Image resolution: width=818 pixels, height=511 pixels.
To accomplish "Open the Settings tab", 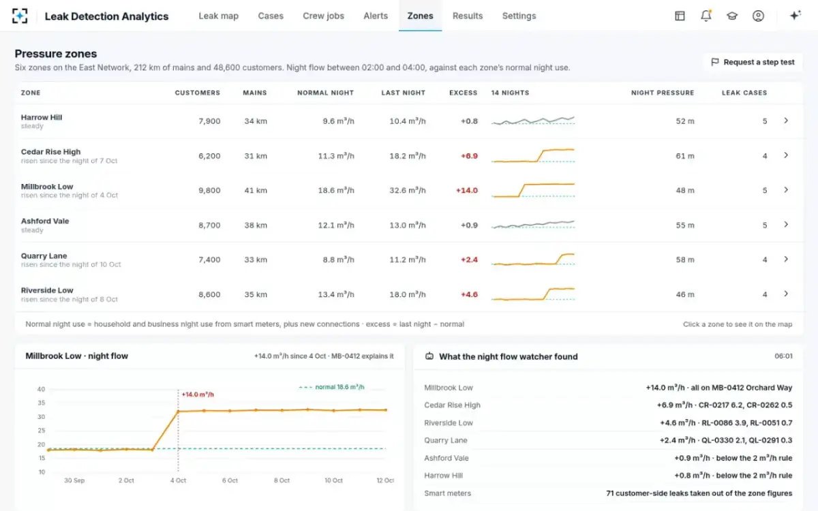I will tap(519, 16).
